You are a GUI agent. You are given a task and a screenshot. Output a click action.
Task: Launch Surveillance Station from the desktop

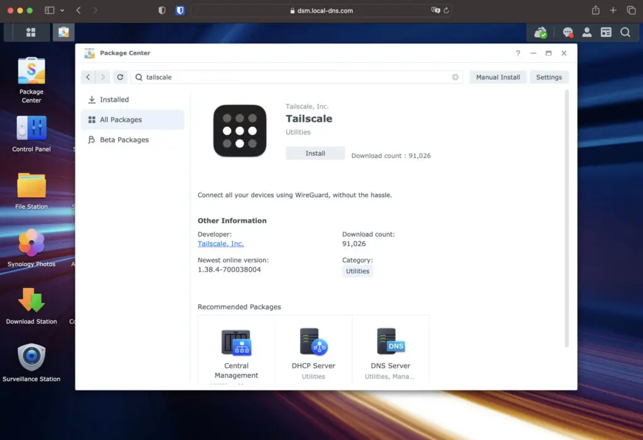click(31, 363)
